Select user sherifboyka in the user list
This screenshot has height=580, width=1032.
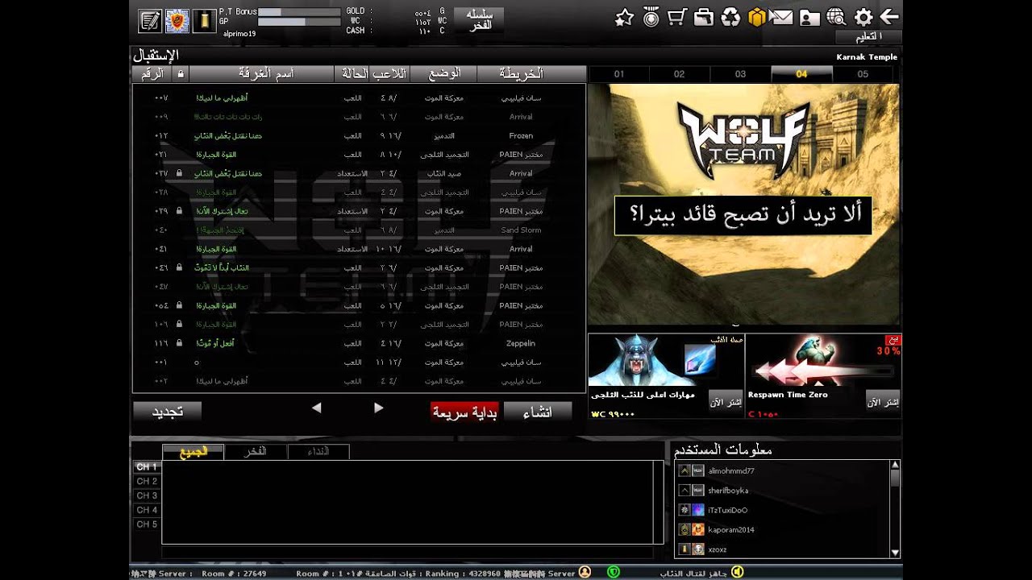pos(782,491)
